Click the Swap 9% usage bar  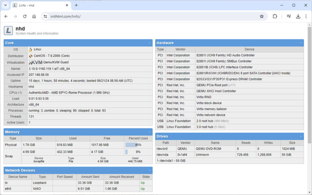[x=138, y=152]
